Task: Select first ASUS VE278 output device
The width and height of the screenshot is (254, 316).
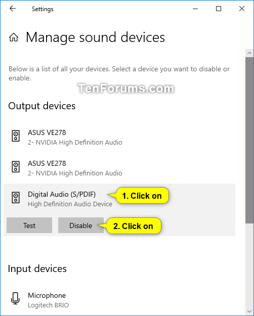Action: click(x=119, y=138)
